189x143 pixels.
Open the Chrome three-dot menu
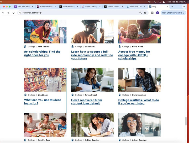pos(184,13)
